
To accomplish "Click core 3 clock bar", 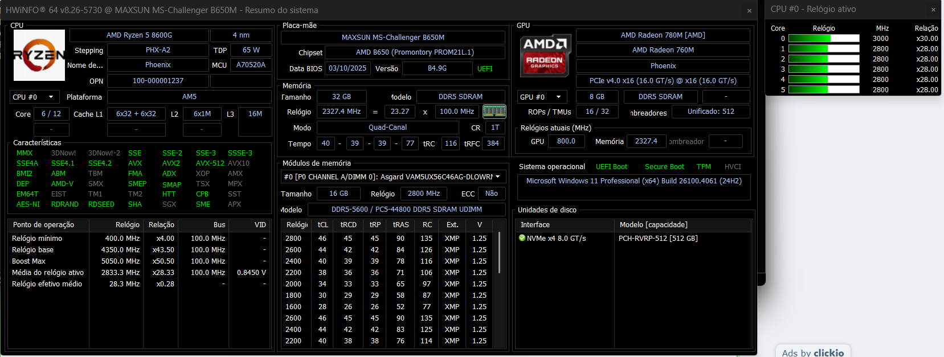I will pyautogui.click(x=824, y=69).
